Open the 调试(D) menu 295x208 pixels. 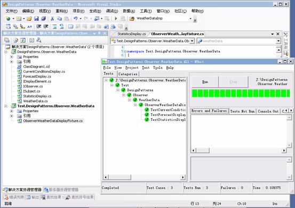tap(112, 11)
